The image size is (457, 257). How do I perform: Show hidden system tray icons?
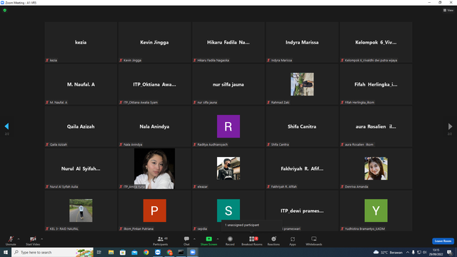tap(408, 252)
